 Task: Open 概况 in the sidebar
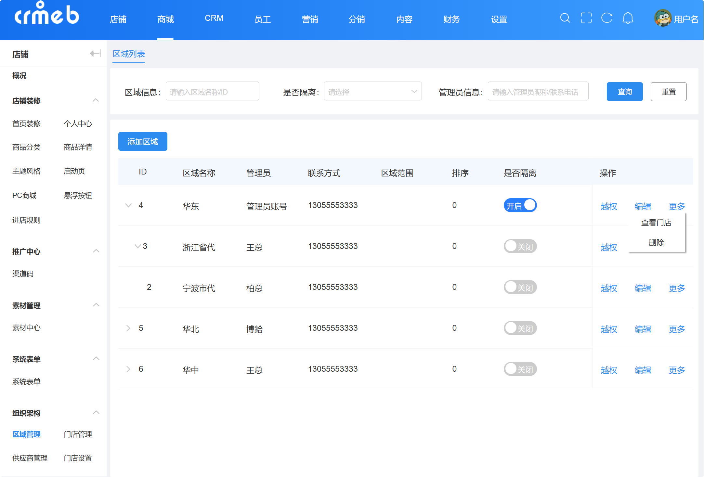[x=19, y=76]
